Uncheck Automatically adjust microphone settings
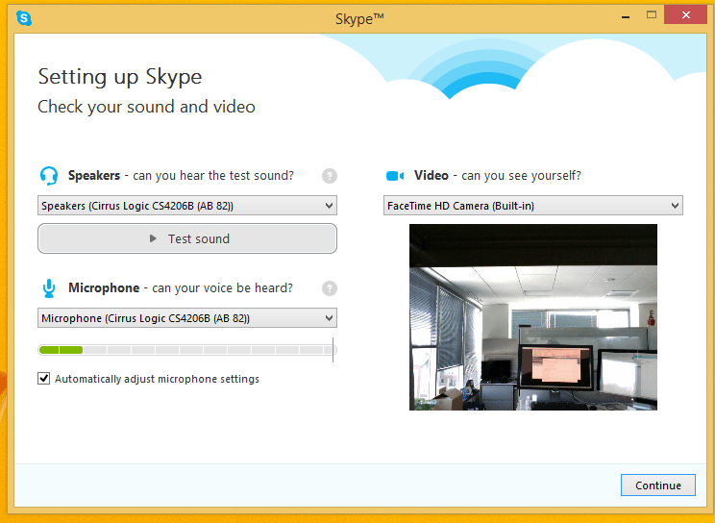 (x=44, y=379)
